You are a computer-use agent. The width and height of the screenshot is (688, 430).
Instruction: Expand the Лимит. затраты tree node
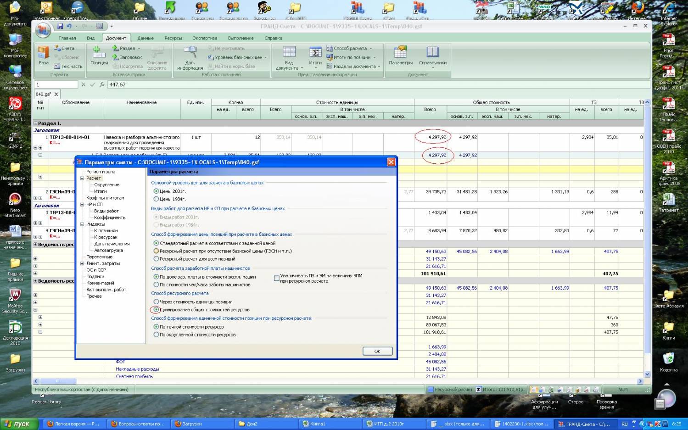point(82,264)
